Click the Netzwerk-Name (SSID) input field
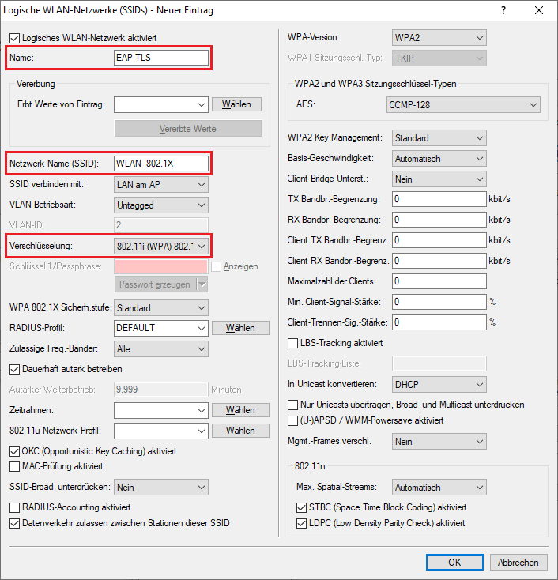Image resolution: width=558 pixels, height=580 pixels. coord(161,164)
